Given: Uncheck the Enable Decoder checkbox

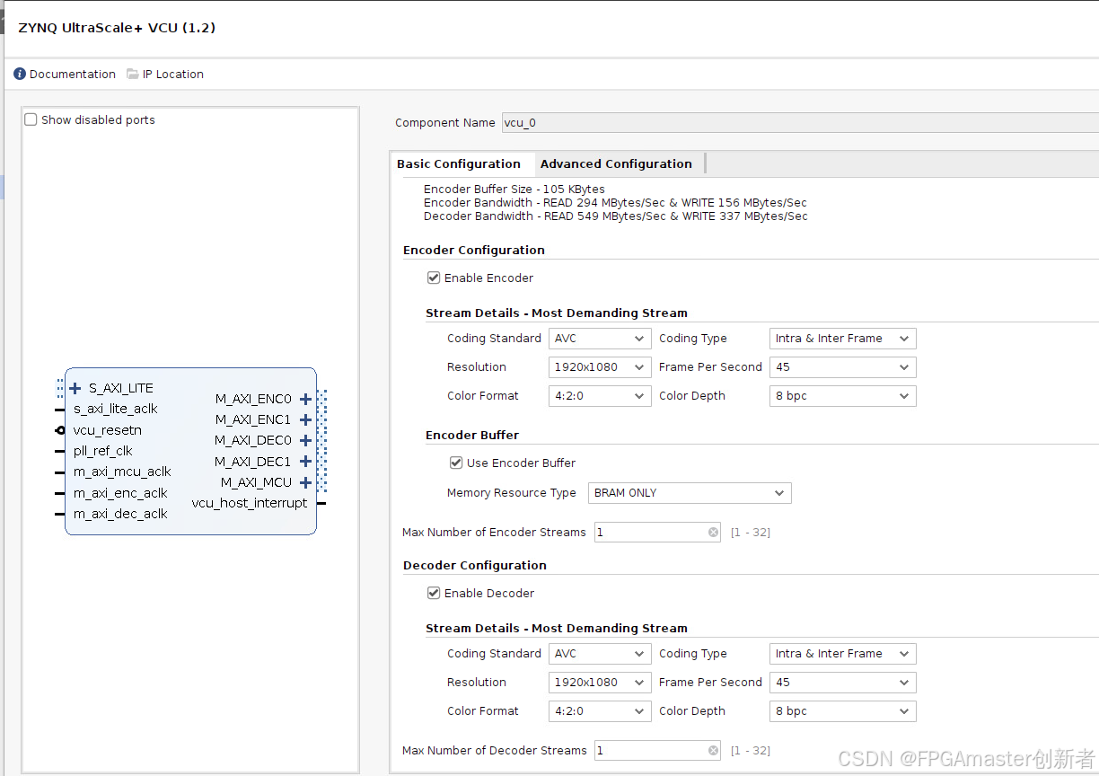Looking at the screenshot, I should click(434, 594).
